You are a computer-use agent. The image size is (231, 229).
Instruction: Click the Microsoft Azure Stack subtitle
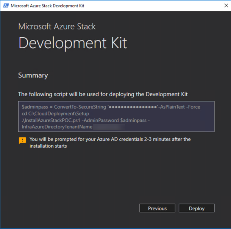(x=57, y=26)
